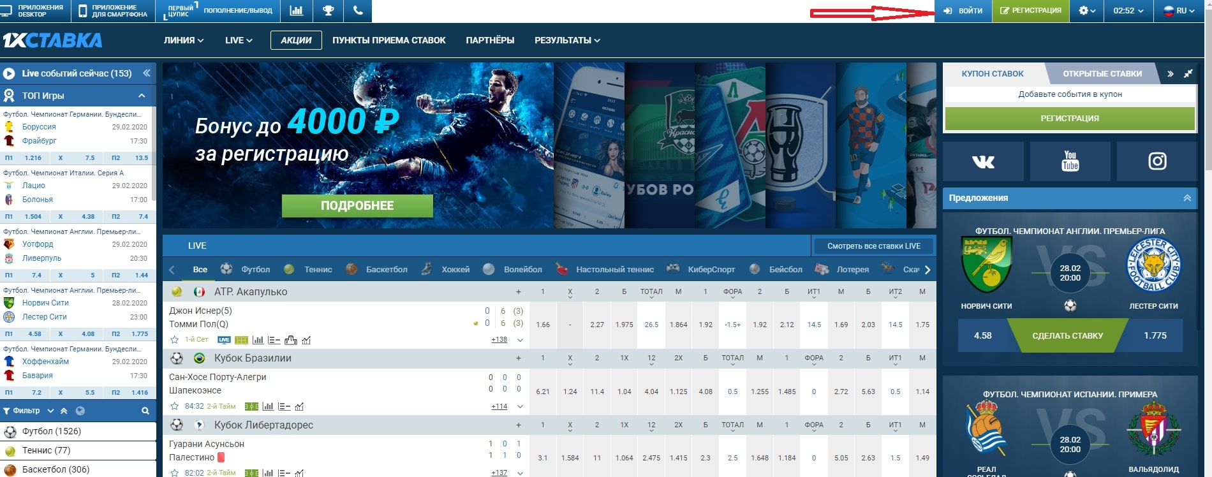This screenshot has height=477, width=1212.
Task: Open the settings gear dropdown
Action: click(1086, 11)
